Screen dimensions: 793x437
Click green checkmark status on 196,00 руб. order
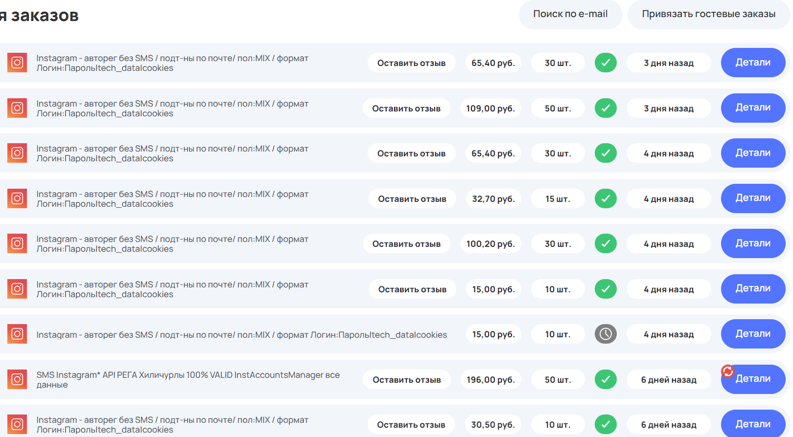[x=606, y=379]
